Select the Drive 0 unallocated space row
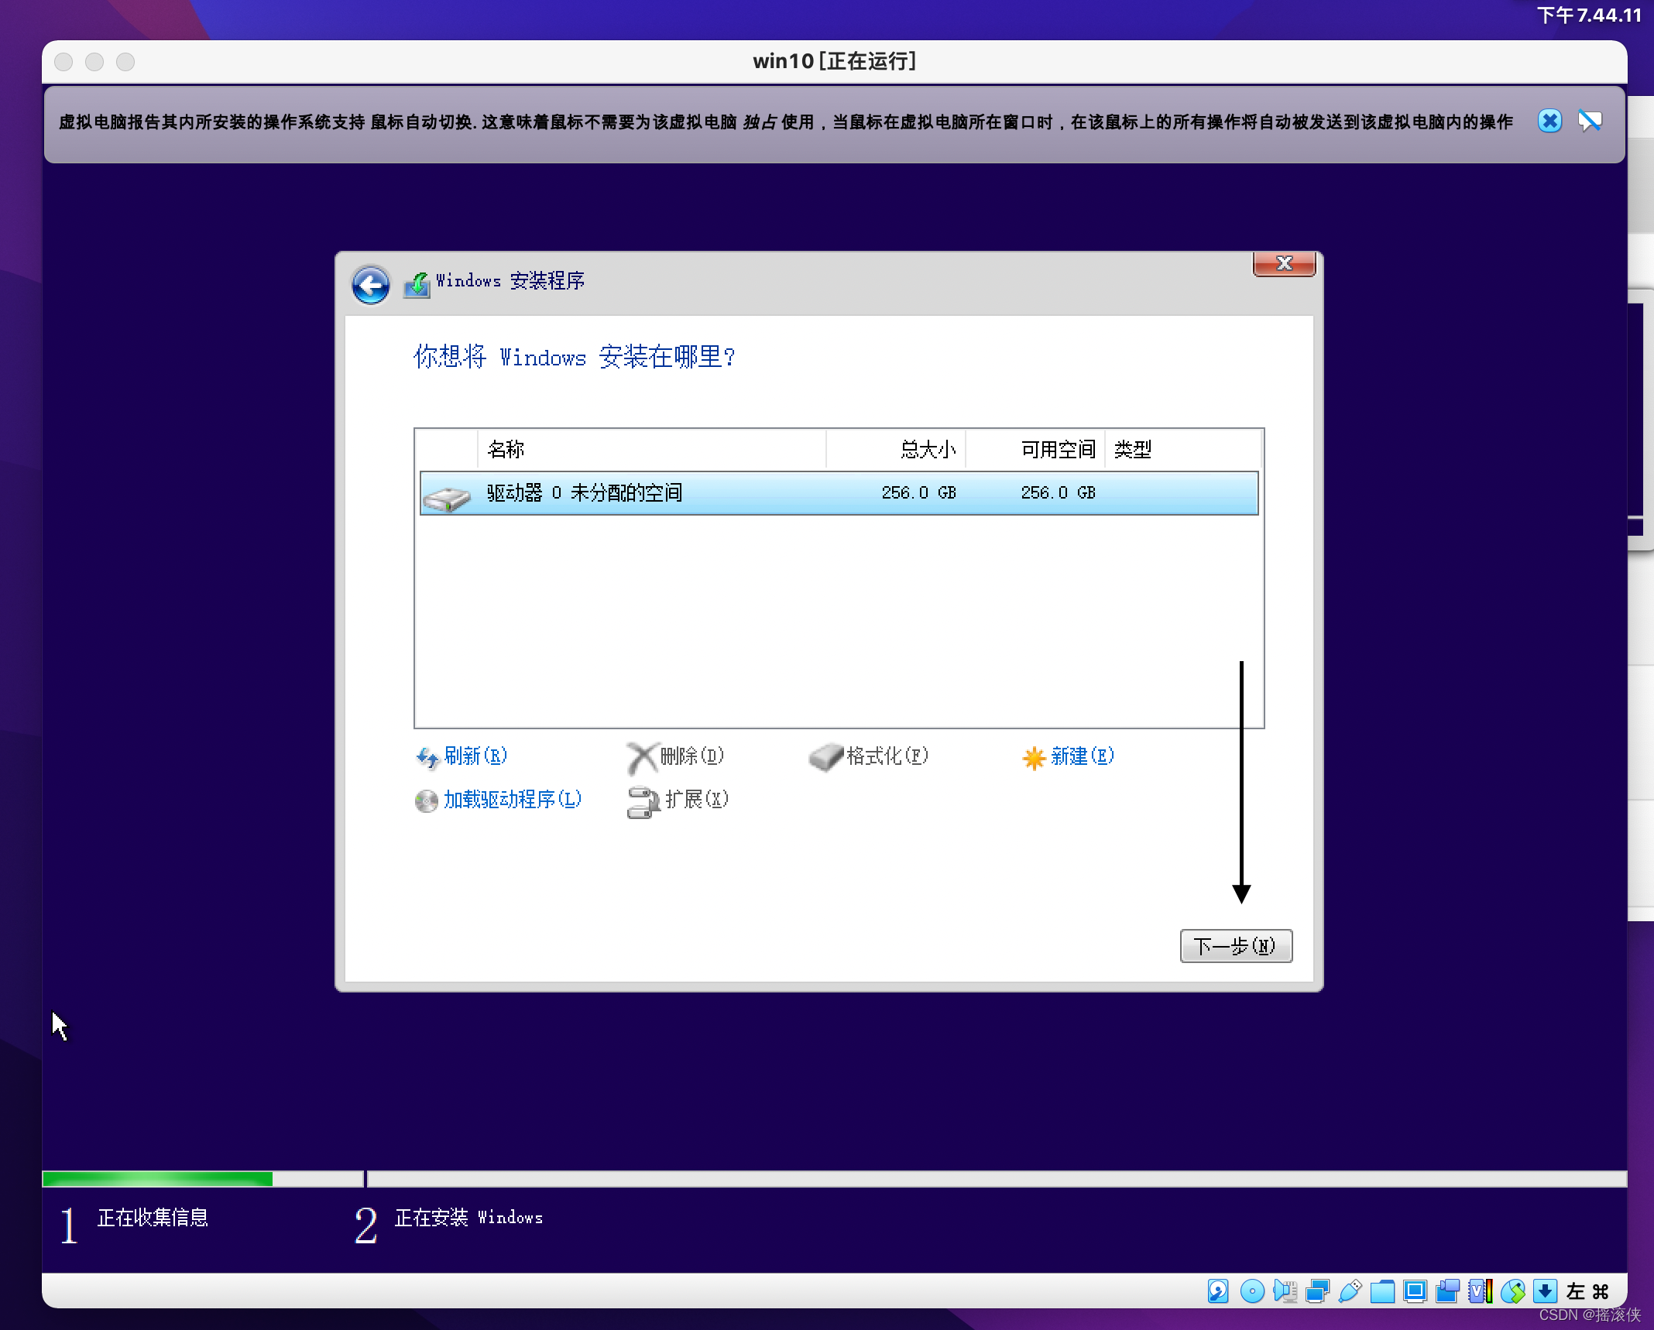The height and width of the screenshot is (1330, 1654). tap(839, 493)
